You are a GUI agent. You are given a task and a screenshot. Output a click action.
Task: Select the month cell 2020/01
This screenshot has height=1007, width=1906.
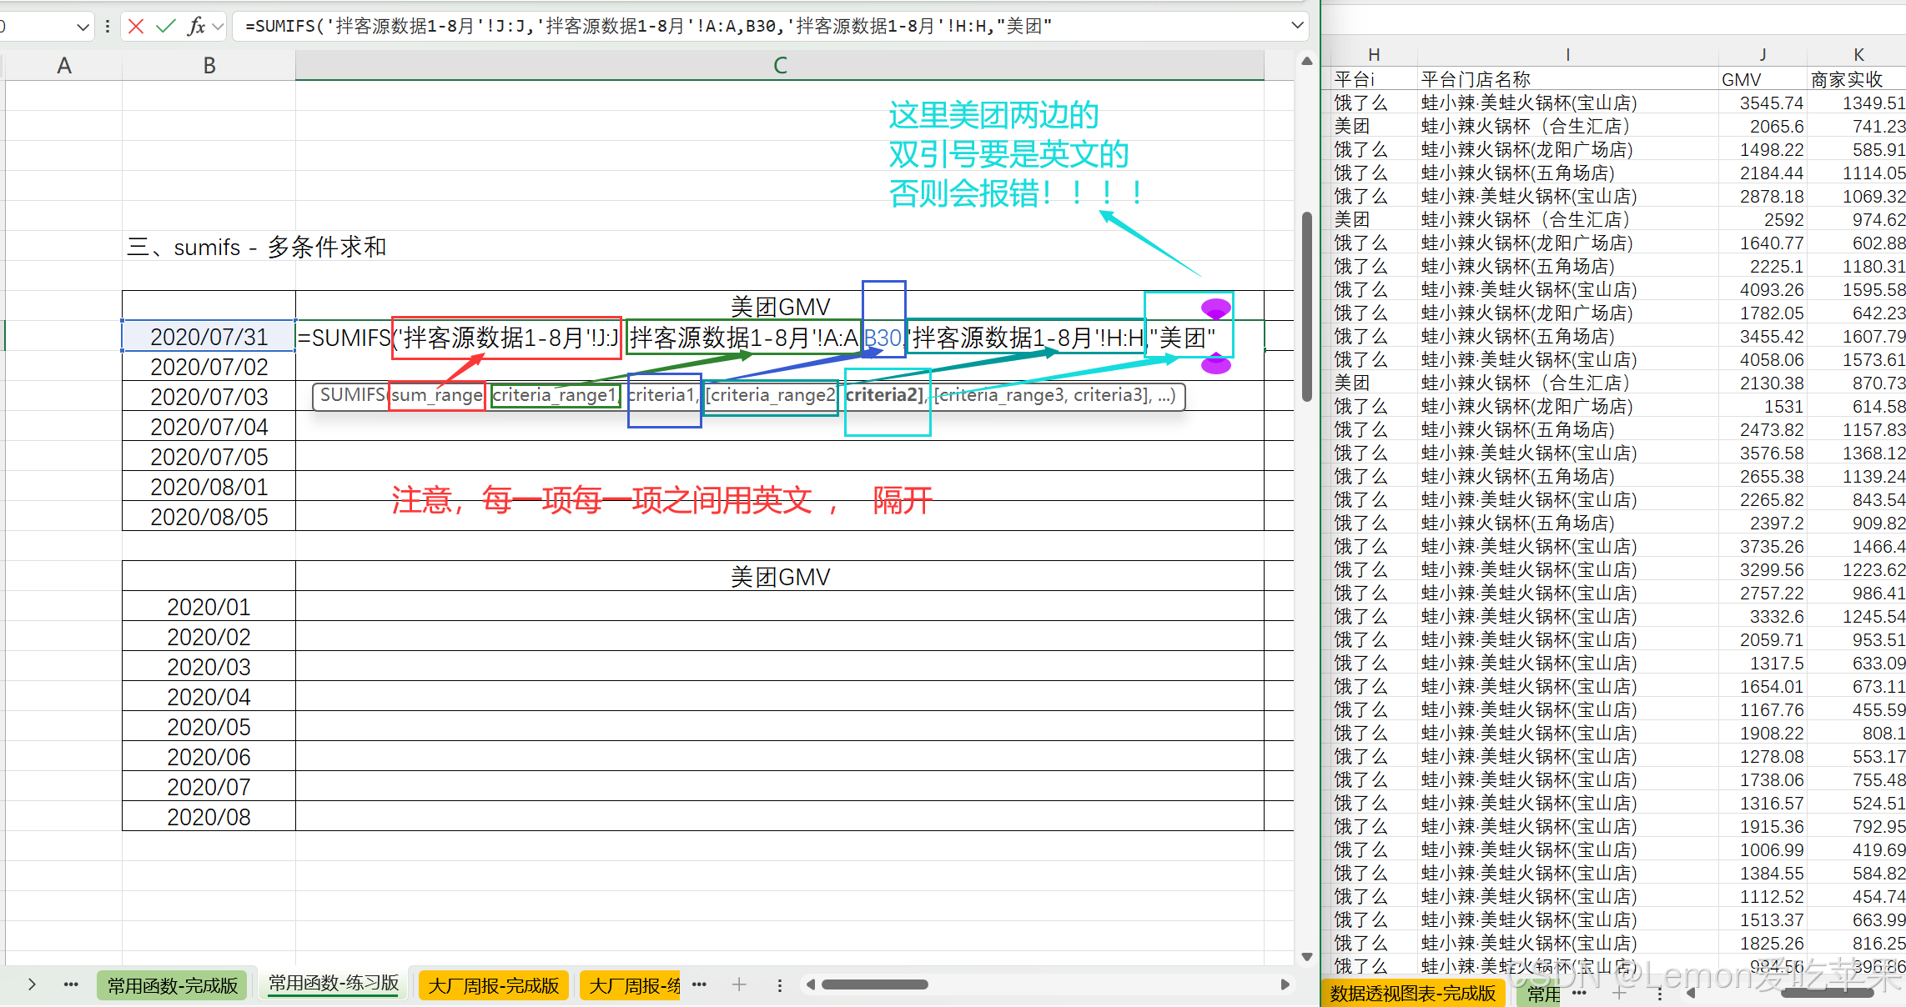[x=209, y=607]
